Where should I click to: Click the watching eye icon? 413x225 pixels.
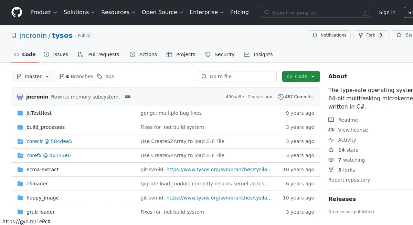(331, 160)
